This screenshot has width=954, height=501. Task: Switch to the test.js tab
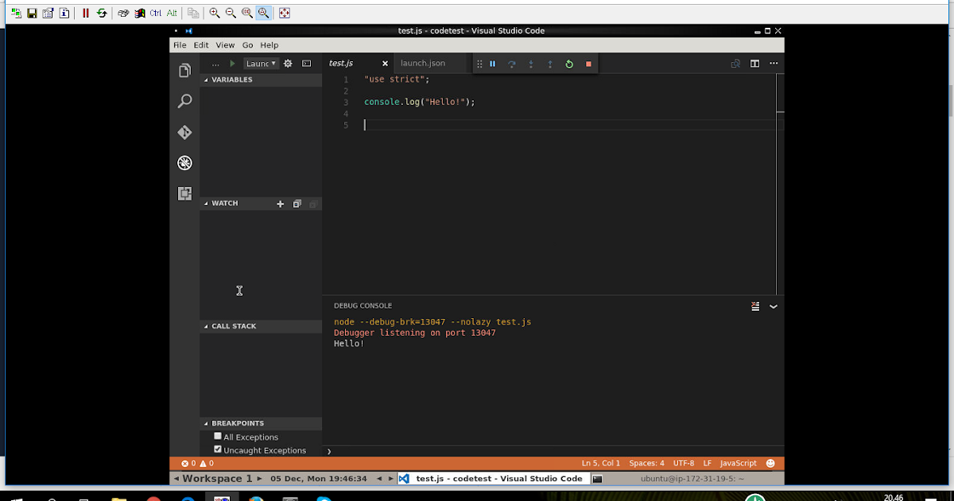[341, 63]
